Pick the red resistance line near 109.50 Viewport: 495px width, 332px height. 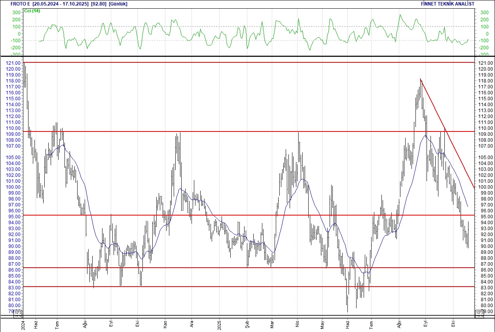[237, 131]
